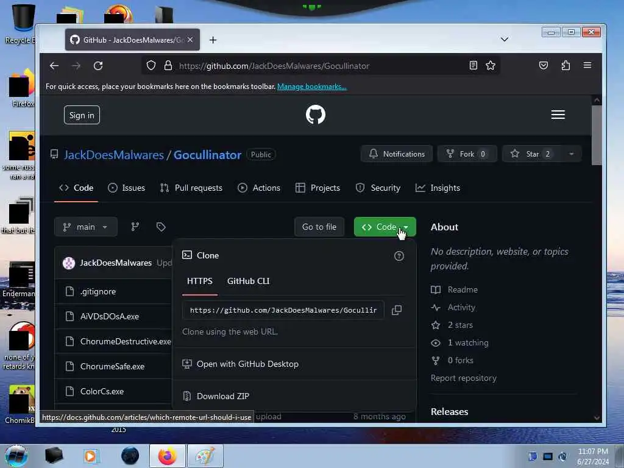Click the Notifications button
Screen dimensions: 624x468
397,154
